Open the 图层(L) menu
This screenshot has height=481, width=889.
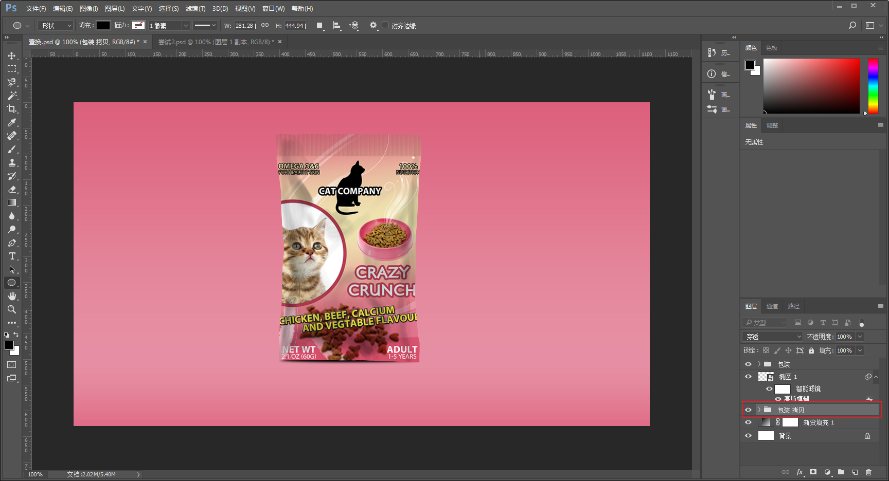[115, 9]
